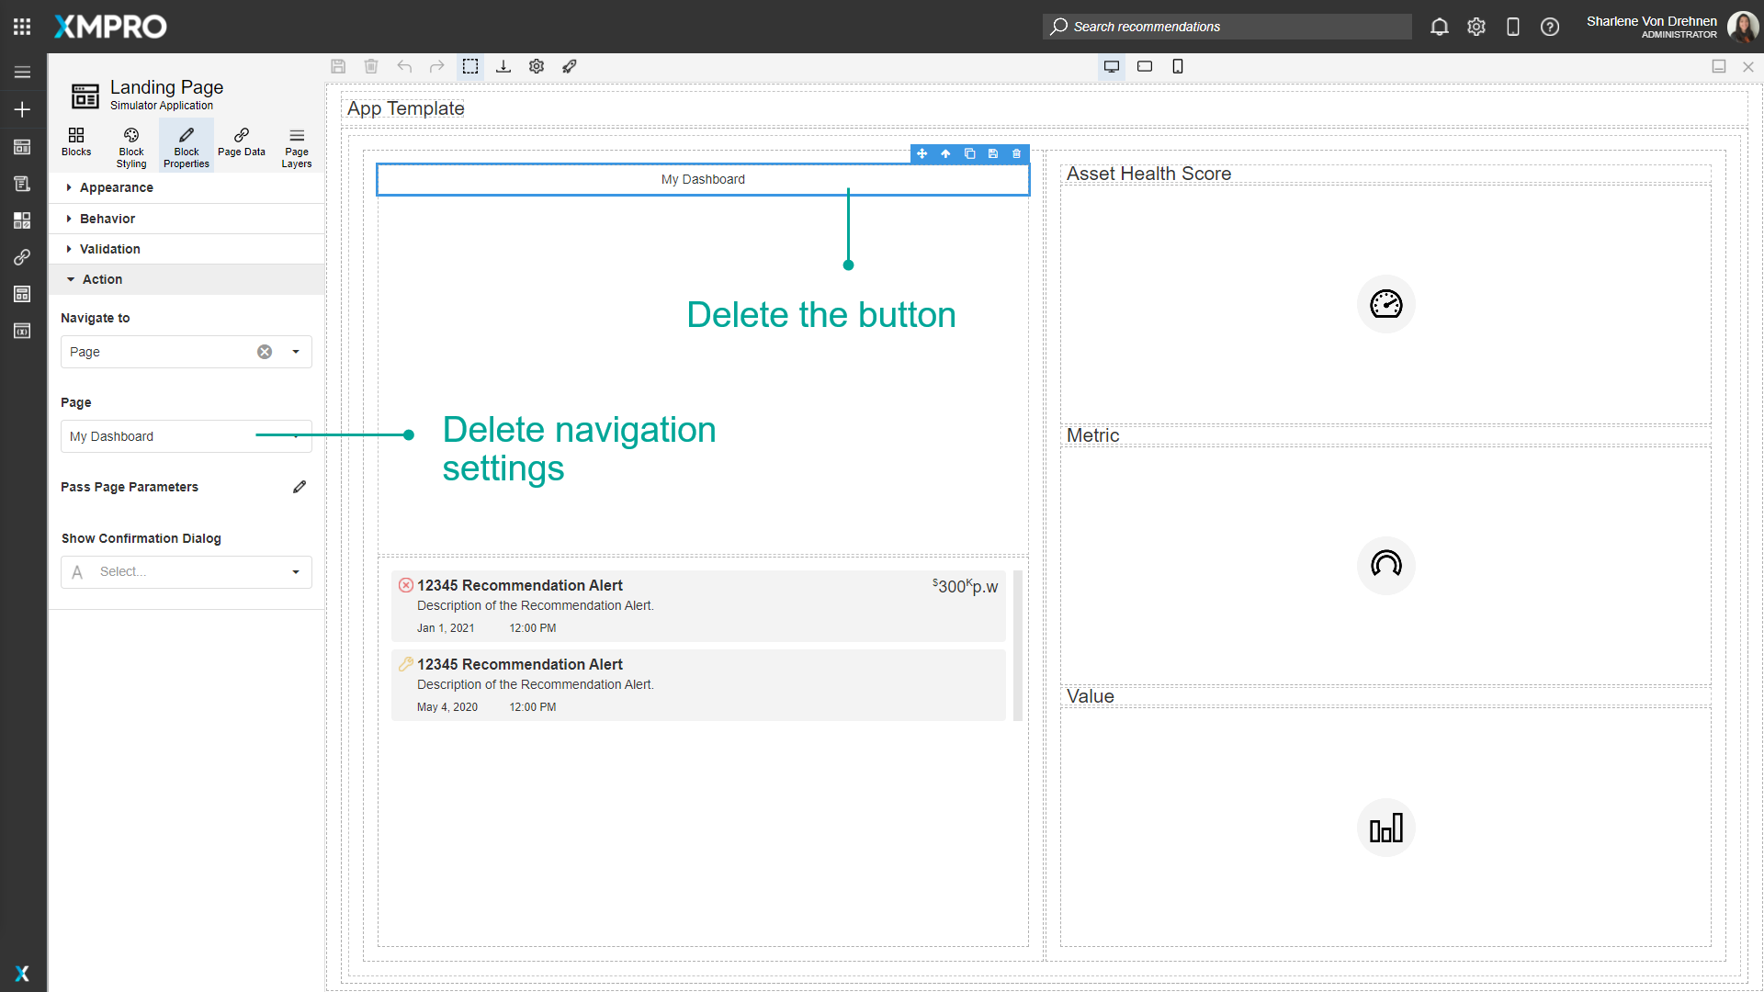1764x992 pixels.
Task: Open the Block Properties tab
Action: (186, 144)
